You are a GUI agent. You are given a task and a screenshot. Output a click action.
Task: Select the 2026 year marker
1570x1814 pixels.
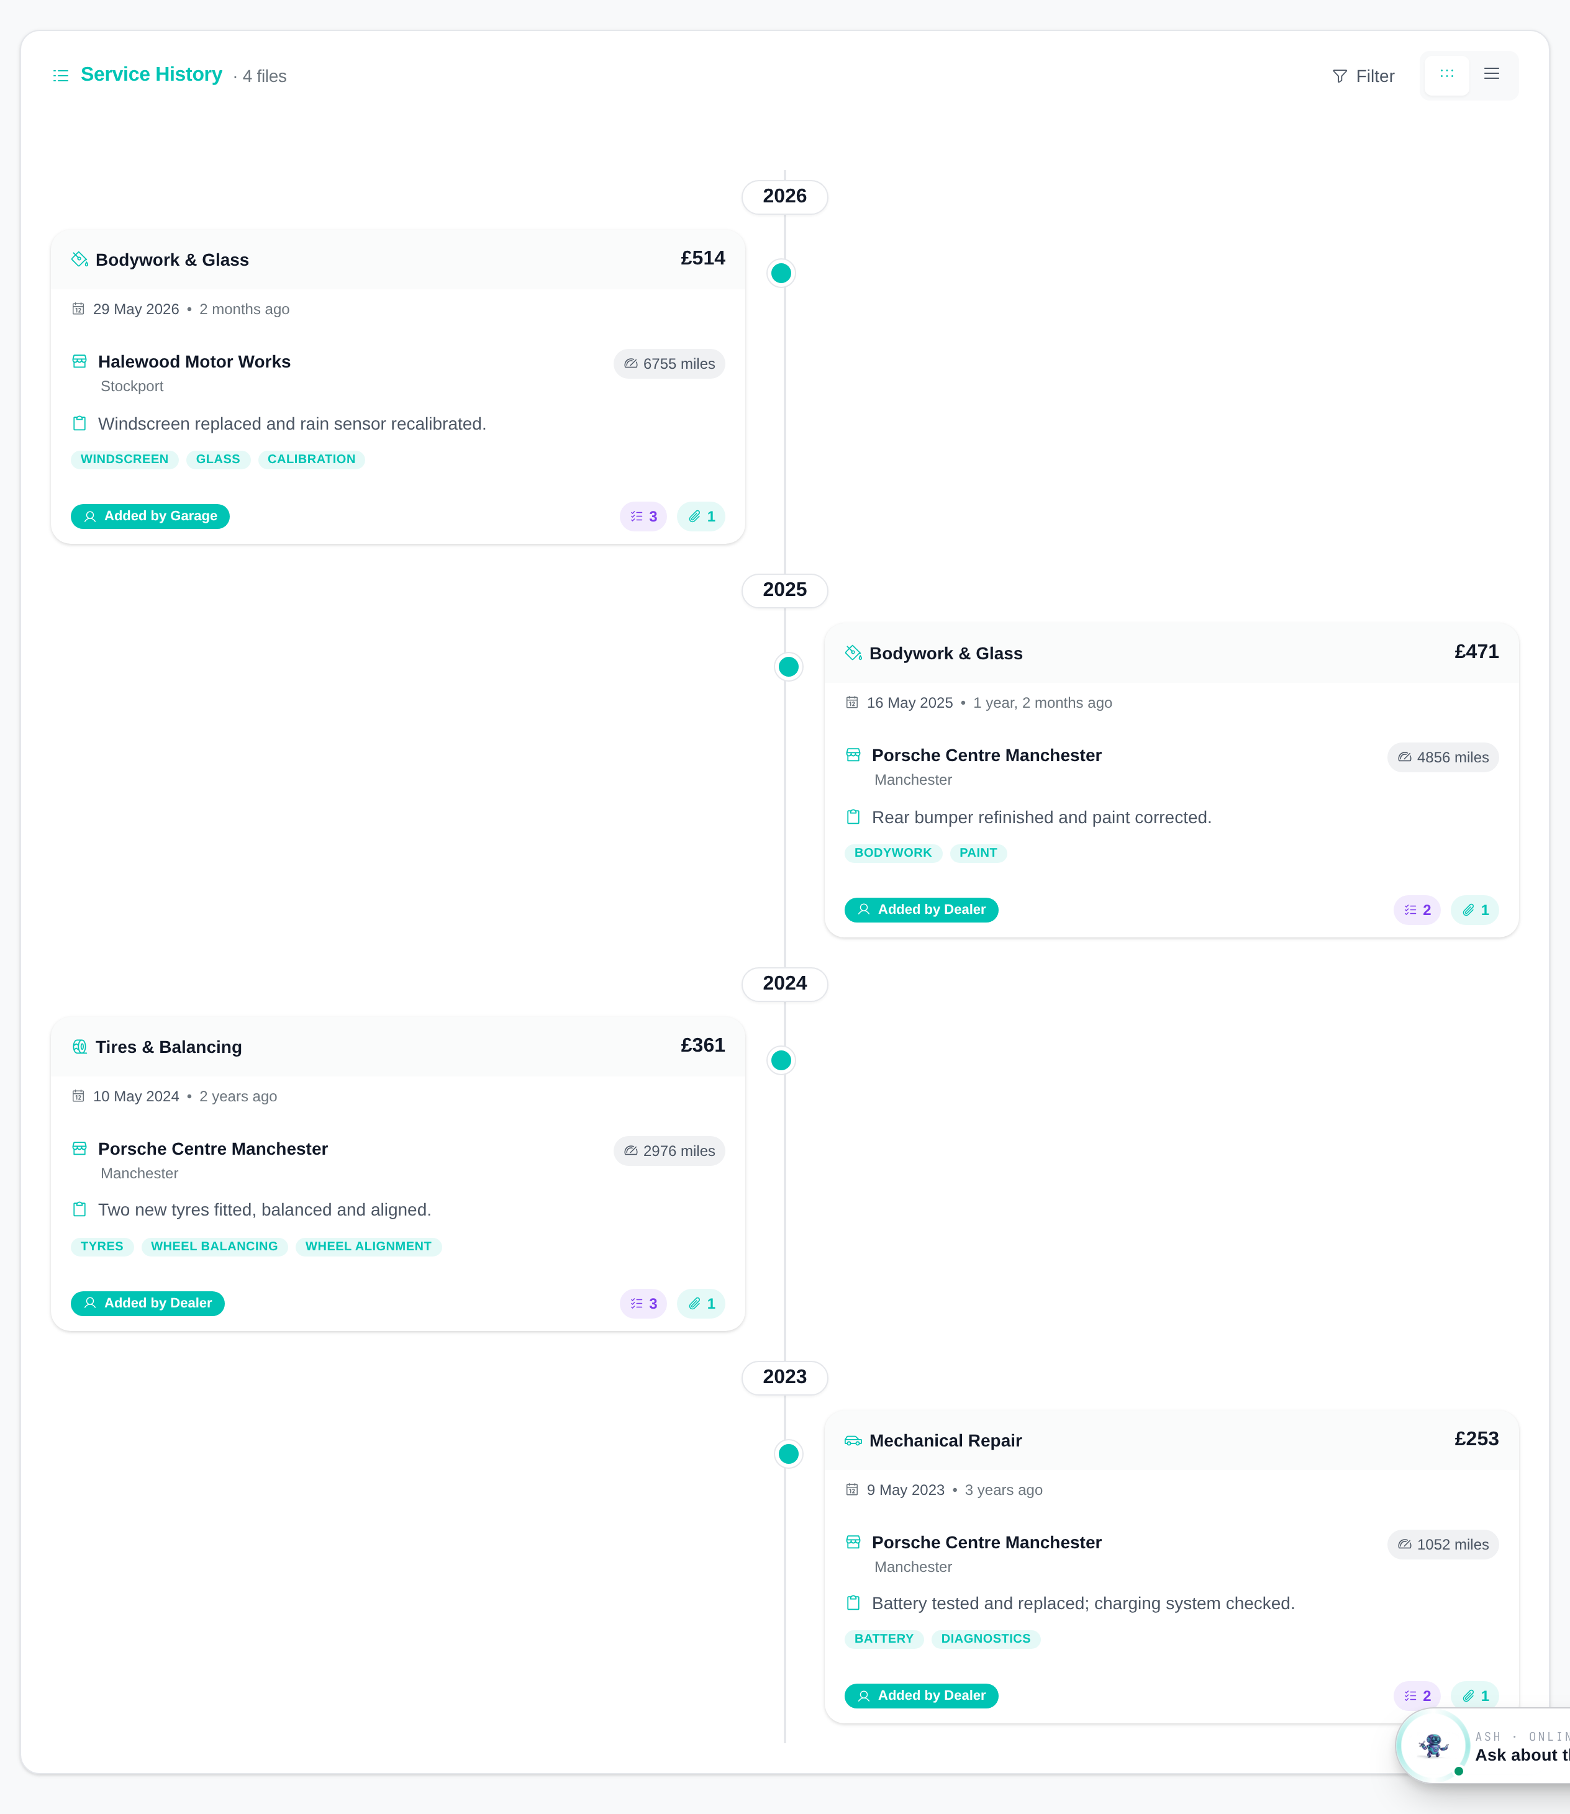point(784,196)
